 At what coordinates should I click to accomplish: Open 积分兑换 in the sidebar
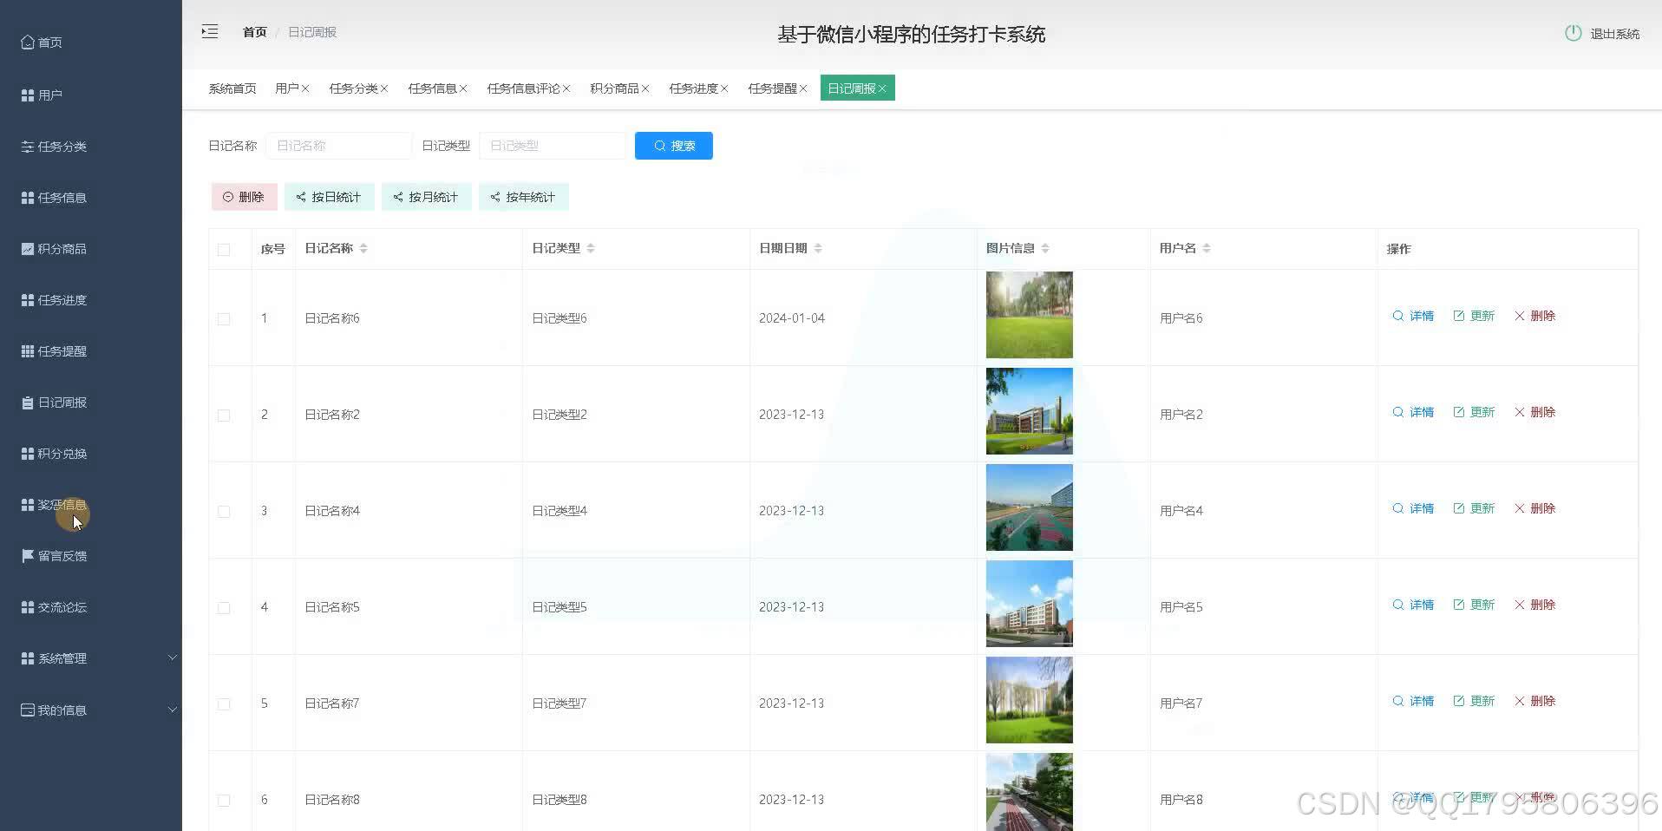(54, 454)
